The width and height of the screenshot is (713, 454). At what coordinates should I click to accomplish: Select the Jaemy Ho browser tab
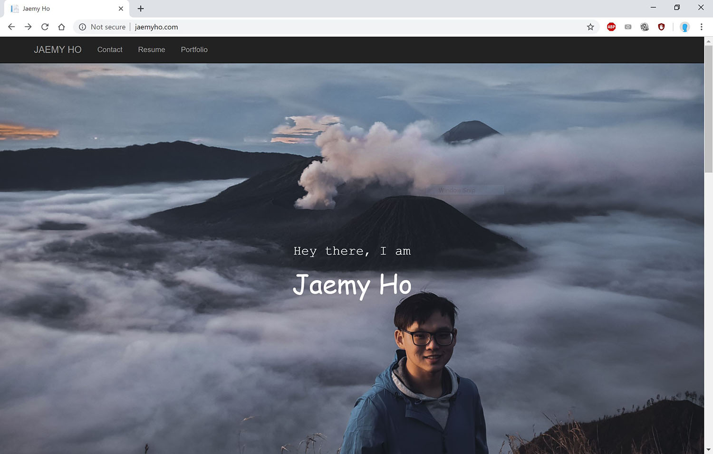tap(67, 9)
